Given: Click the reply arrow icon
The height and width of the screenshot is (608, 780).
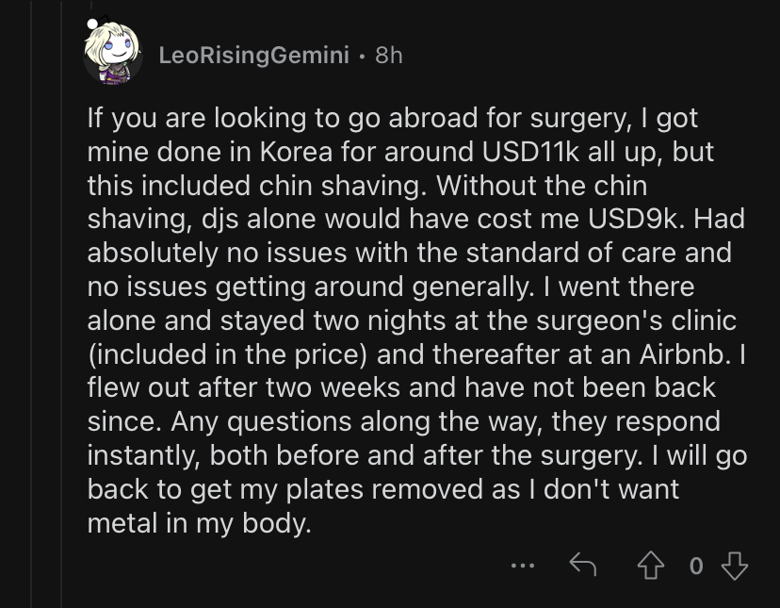Looking at the screenshot, I should [x=582, y=565].
